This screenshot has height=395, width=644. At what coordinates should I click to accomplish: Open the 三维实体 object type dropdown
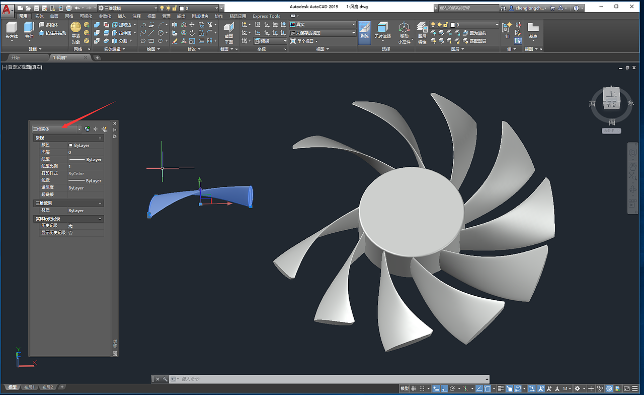coord(56,129)
